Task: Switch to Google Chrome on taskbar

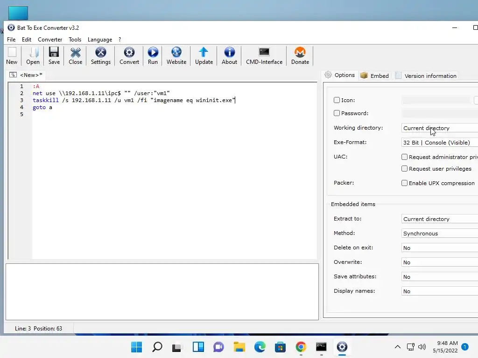Action: coord(301,347)
